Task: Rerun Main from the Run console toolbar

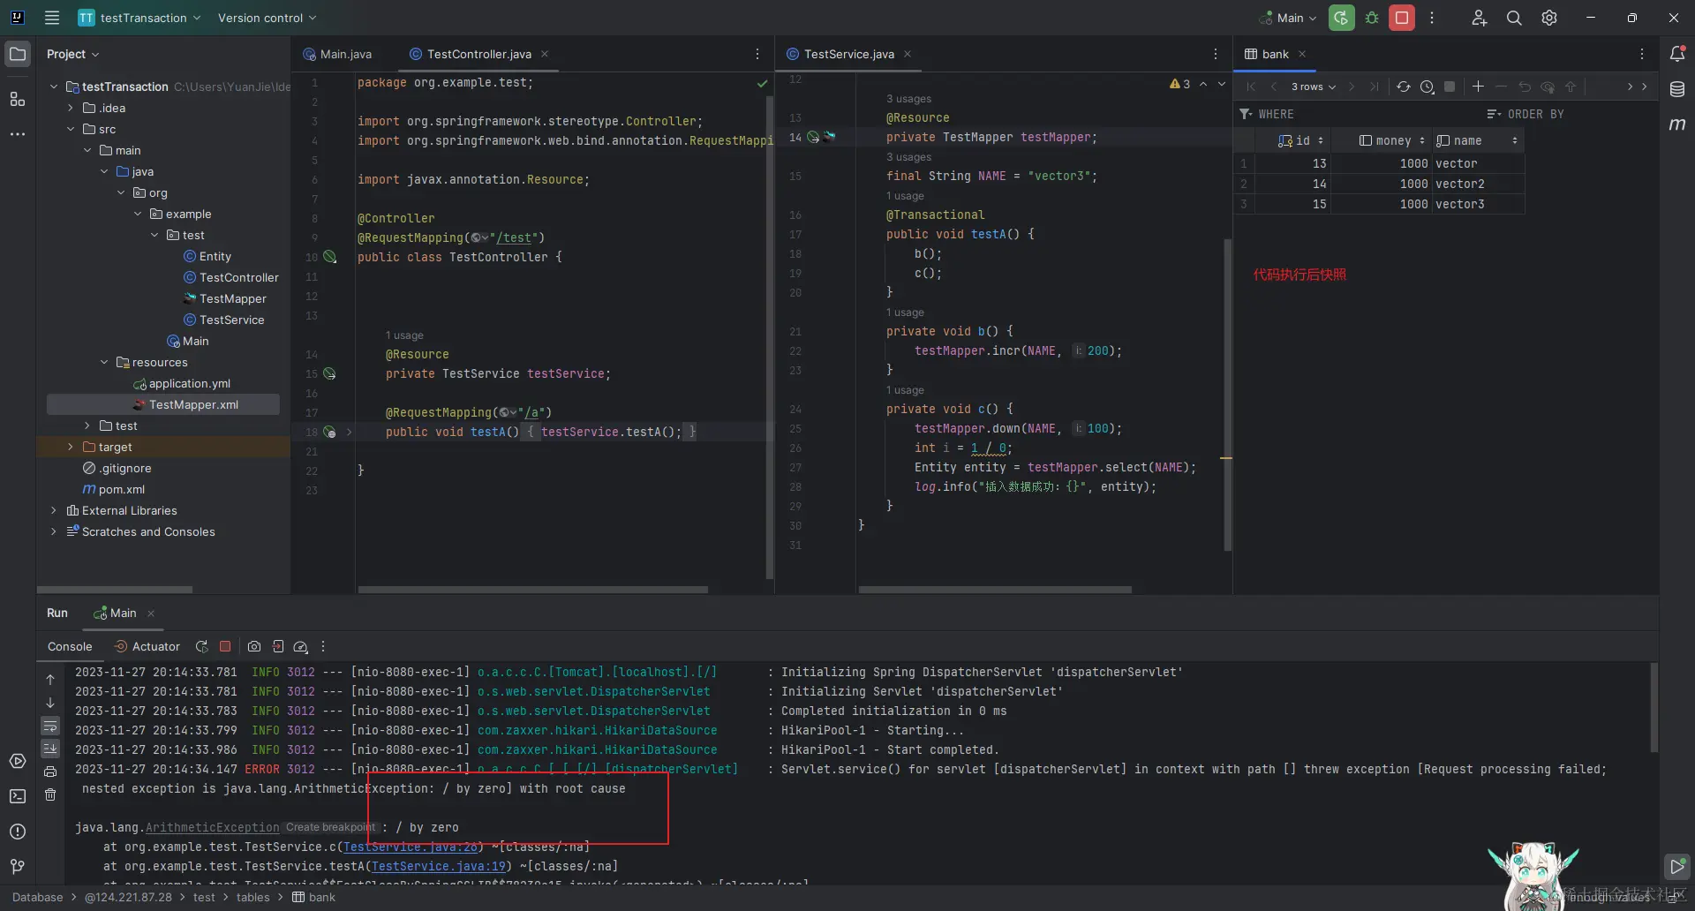Action: click(201, 646)
